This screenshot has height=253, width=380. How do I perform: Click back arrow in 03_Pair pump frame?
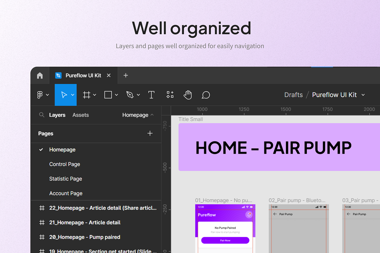[x=349, y=214]
